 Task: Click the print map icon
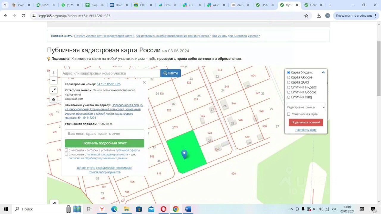54,100
